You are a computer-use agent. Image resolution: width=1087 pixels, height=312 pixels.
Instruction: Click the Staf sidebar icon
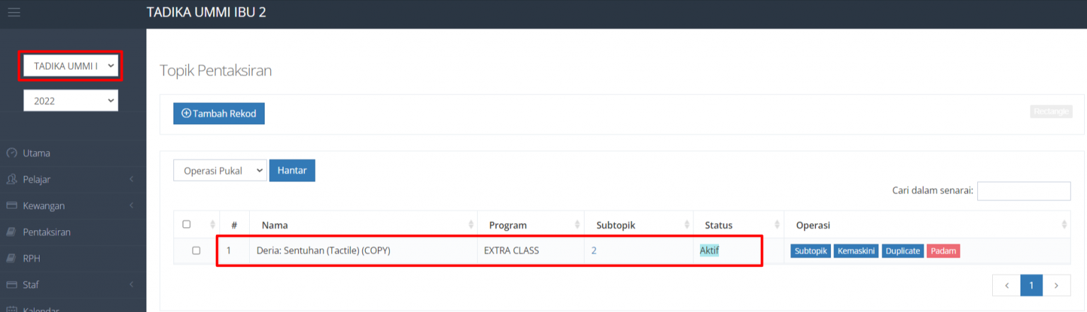(11, 284)
